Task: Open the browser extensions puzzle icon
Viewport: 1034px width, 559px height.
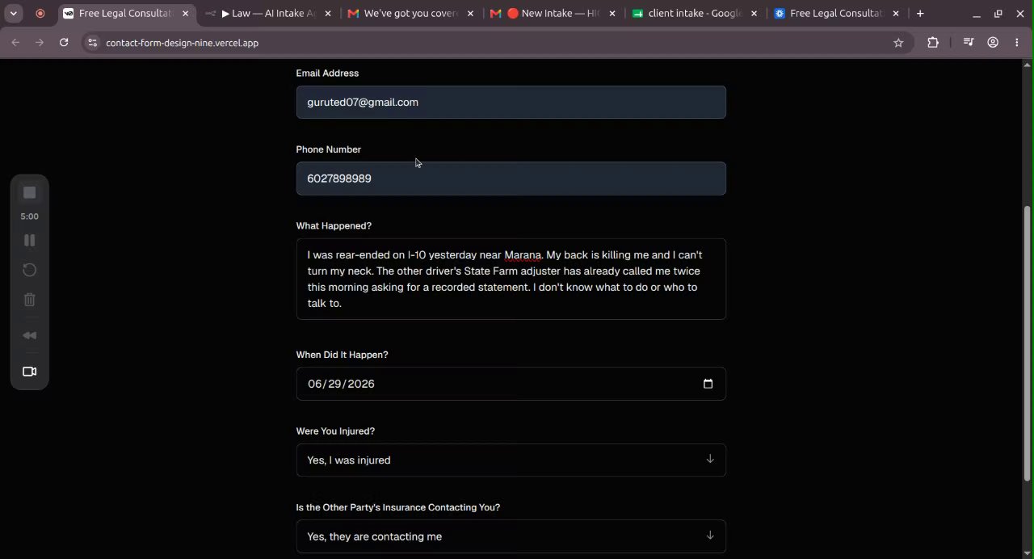Action: click(933, 43)
